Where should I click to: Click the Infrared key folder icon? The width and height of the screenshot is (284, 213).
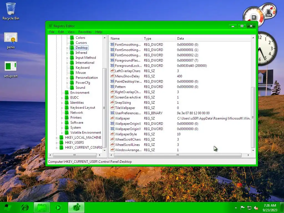pyautogui.click(x=72, y=53)
